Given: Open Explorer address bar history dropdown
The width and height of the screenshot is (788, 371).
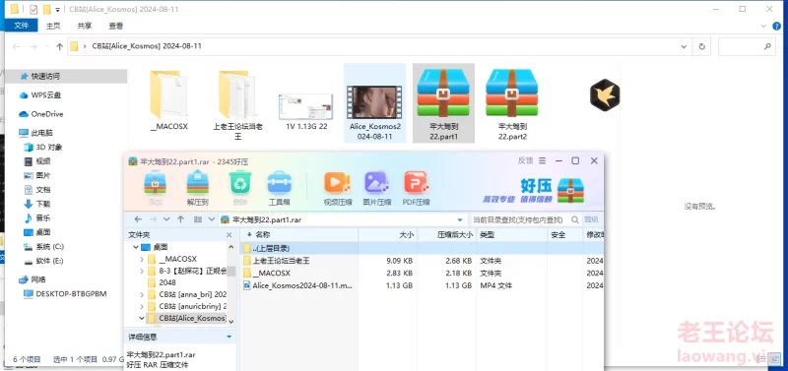Looking at the screenshot, I should pyautogui.click(x=684, y=46).
